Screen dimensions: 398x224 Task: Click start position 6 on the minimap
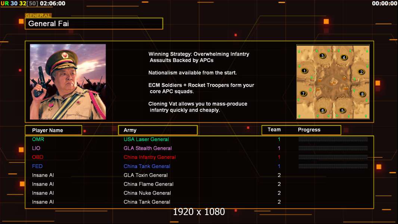click(323, 111)
